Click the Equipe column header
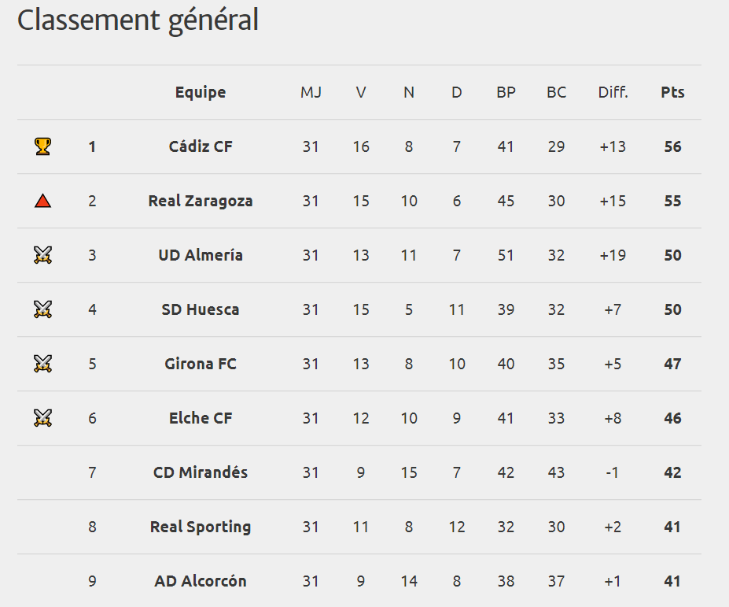Screen dimensions: 729x607 click(x=201, y=92)
